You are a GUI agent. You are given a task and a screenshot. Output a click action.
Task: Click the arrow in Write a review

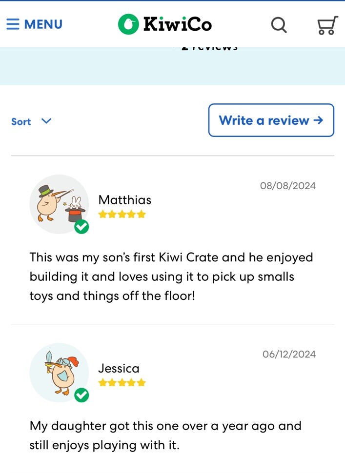click(x=318, y=120)
